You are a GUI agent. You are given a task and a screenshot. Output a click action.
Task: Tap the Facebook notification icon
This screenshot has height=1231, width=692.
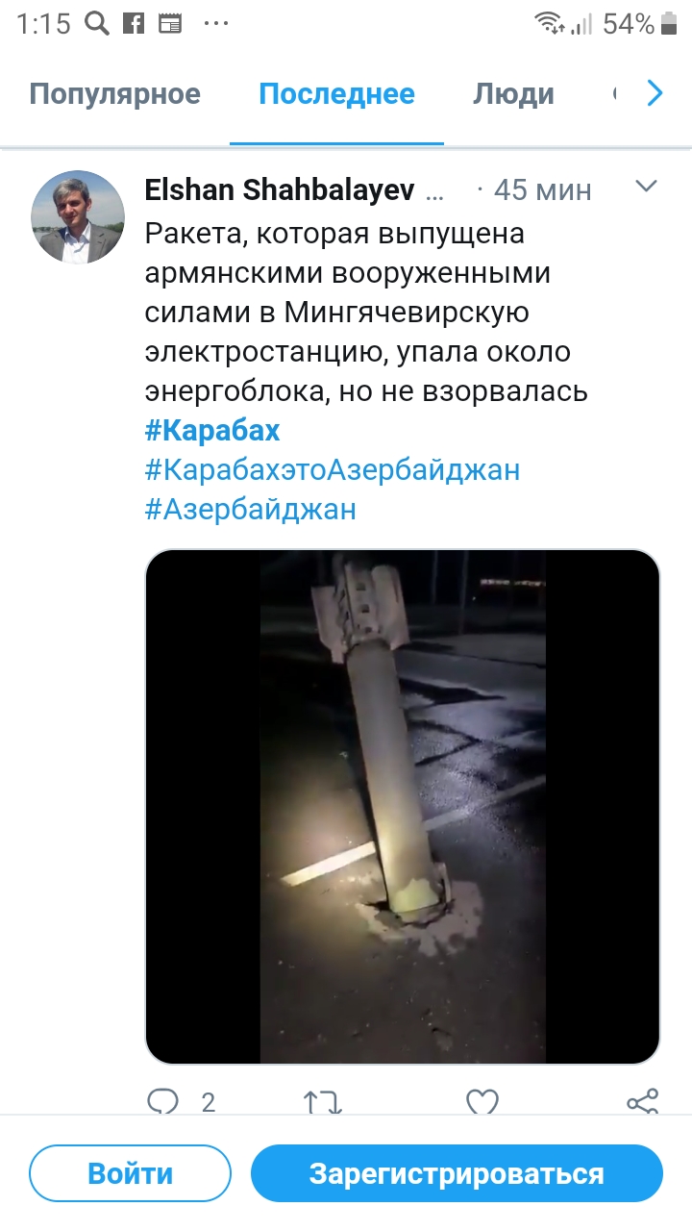tap(134, 24)
